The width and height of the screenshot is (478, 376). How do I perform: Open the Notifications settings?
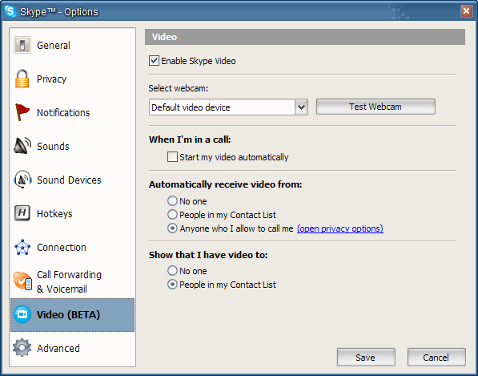pos(73,112)
